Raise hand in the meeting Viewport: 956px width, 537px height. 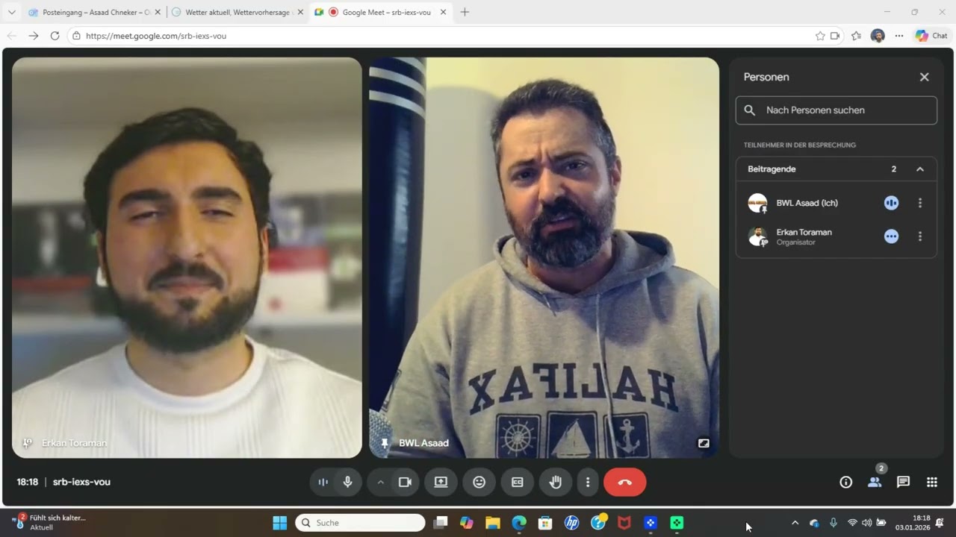556,482
